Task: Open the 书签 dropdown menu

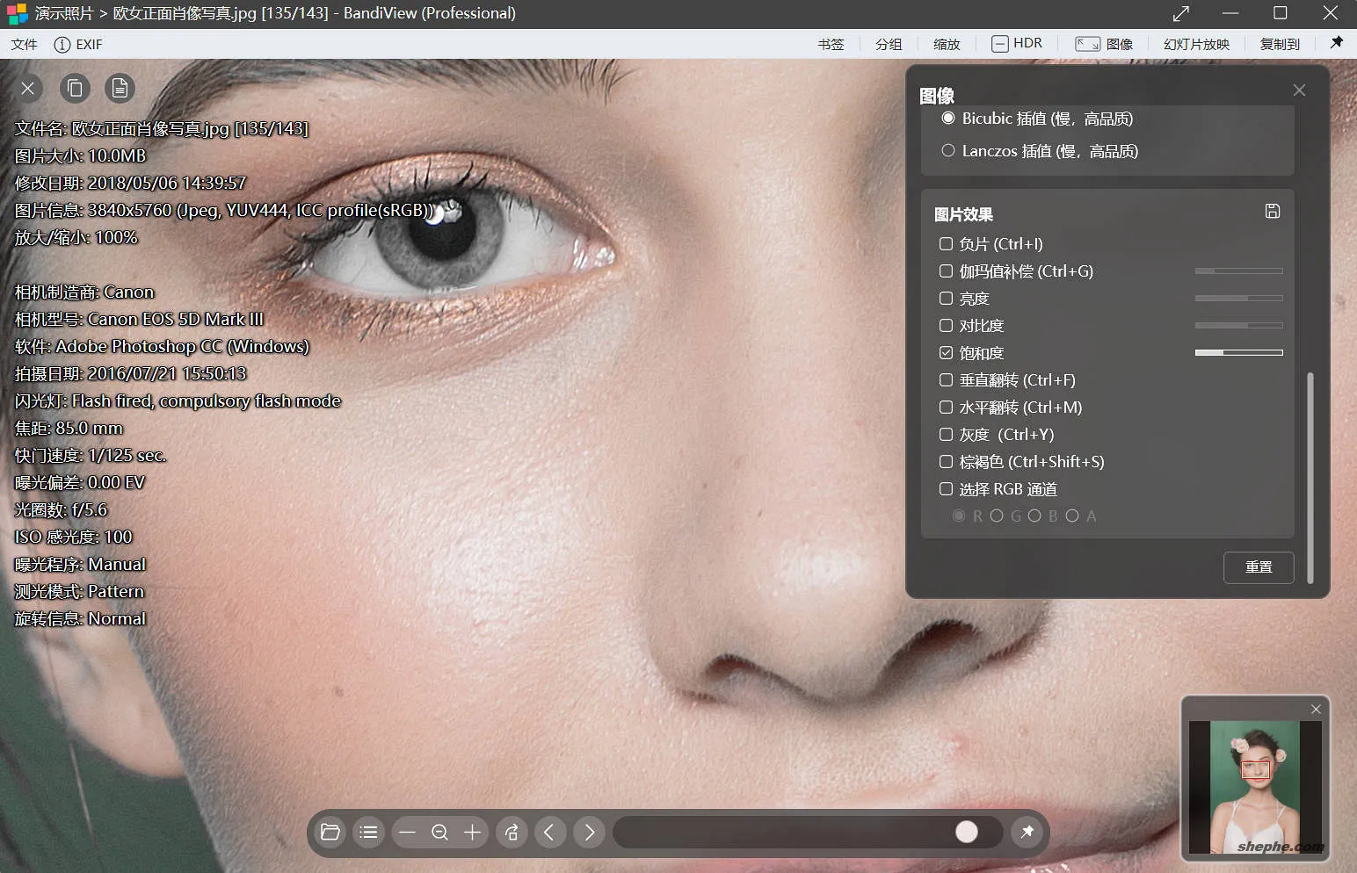Action: tap(831, 44)
